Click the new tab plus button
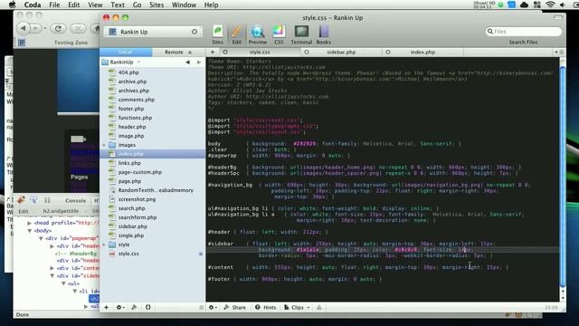The width and height of the screenshot is (579, 326). [x=213, y=53]
